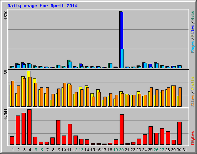Click day label "30" on the x-axis
The height and width of the screenshot is (154, 197).
(x=179, y=150)
